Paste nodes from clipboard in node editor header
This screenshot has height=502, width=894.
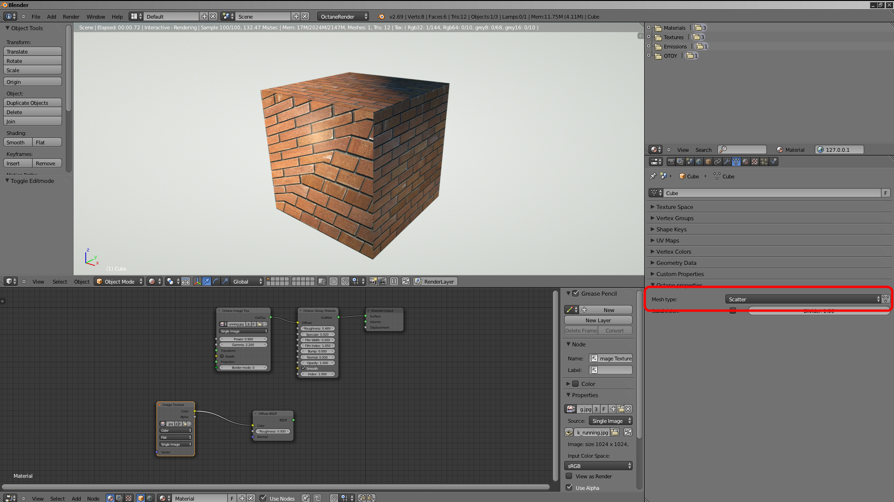(x=371, y=498)
